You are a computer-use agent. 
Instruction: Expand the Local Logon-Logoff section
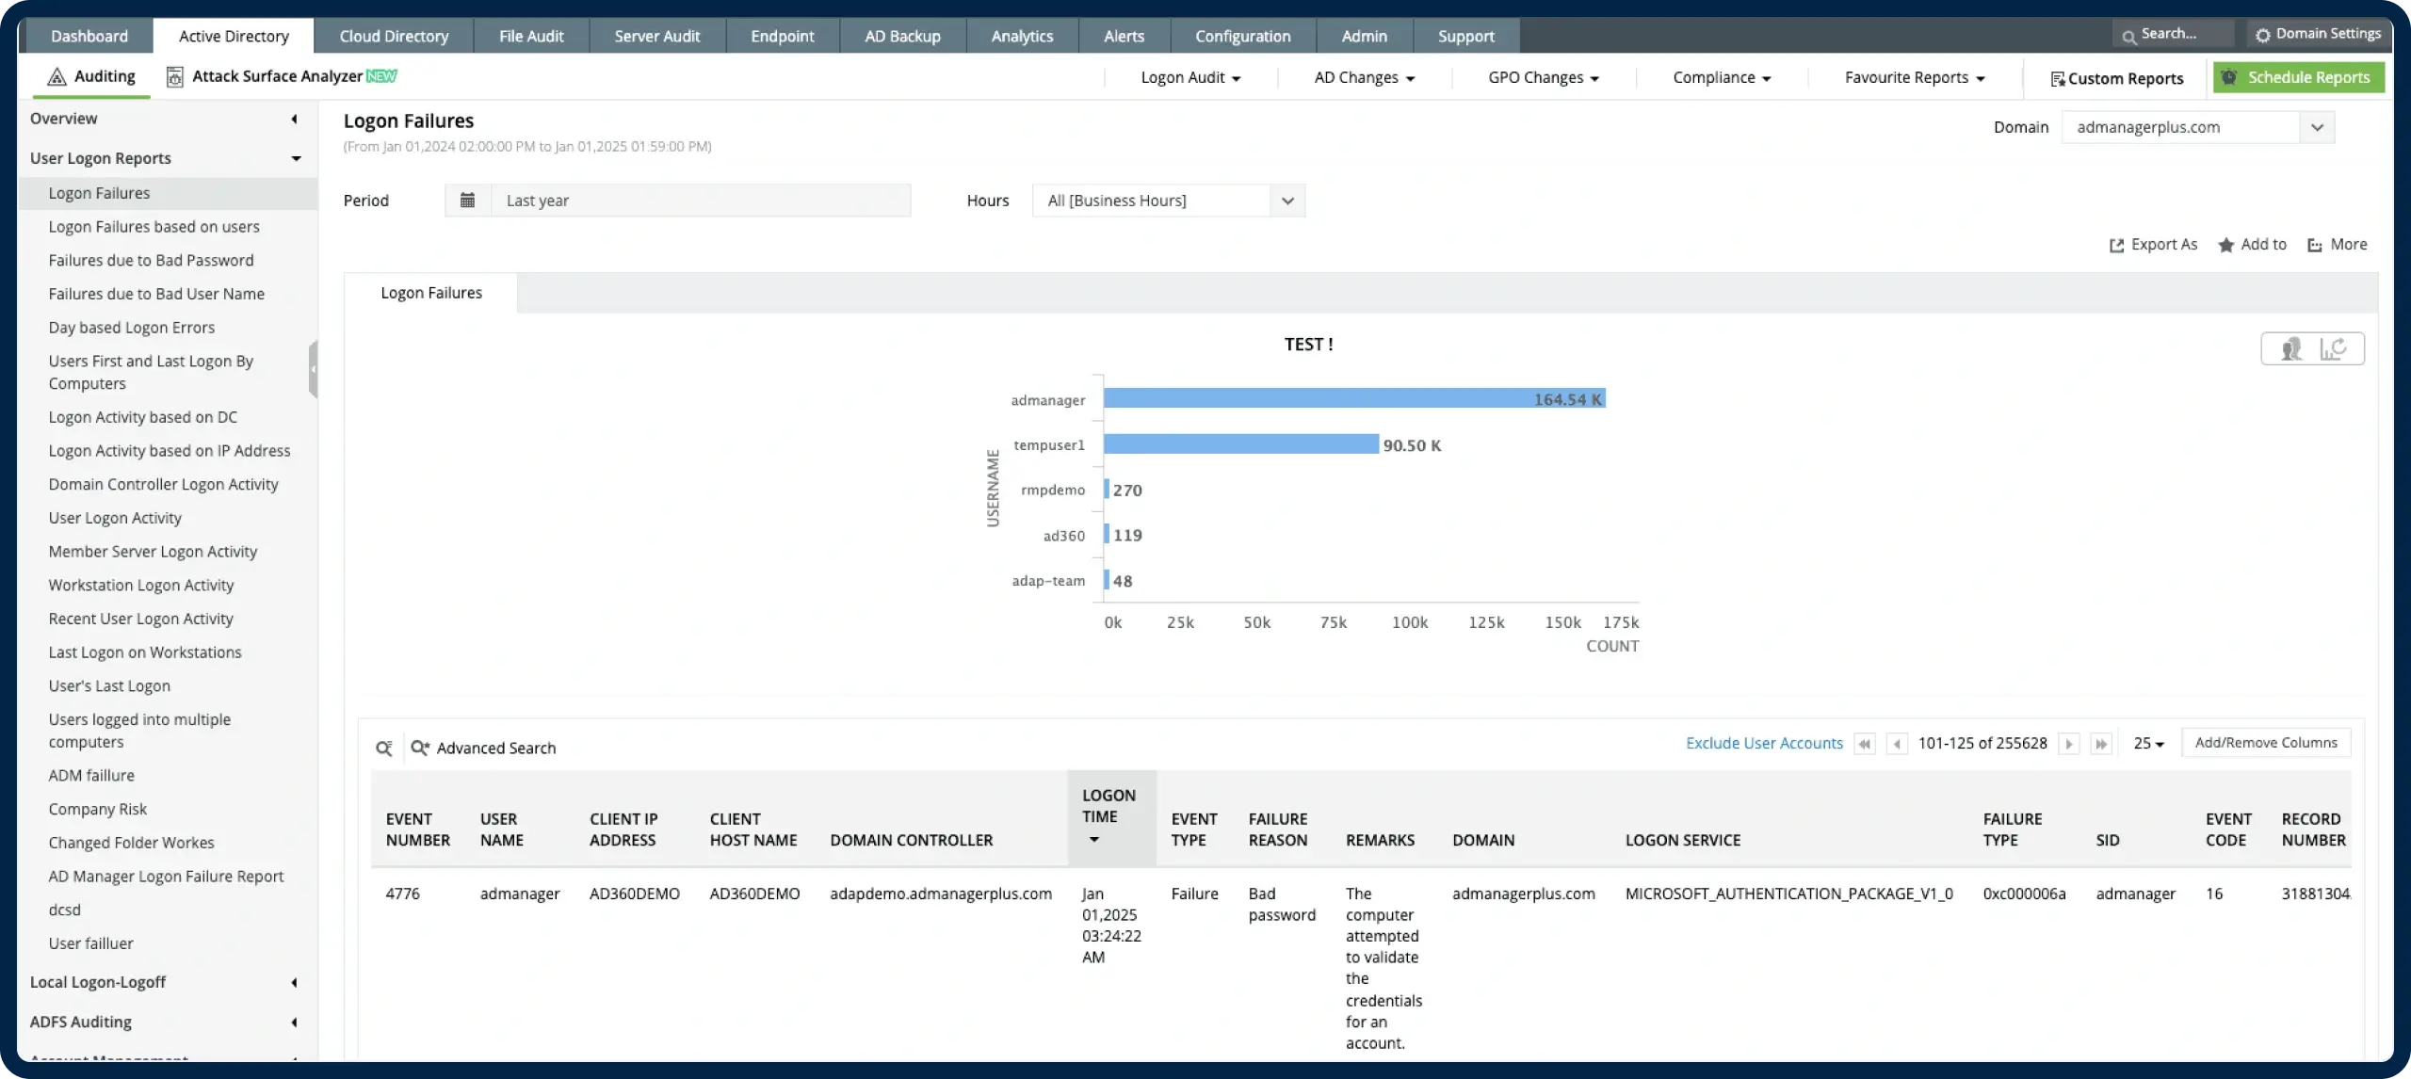[x=294, y=982]
